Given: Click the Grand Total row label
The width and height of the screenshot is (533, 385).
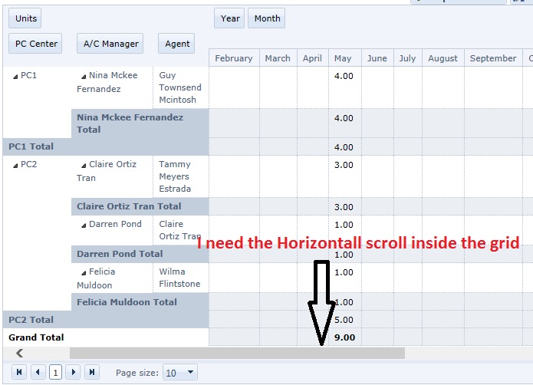Looking at the screenshot, I should (x=36, y=337).
